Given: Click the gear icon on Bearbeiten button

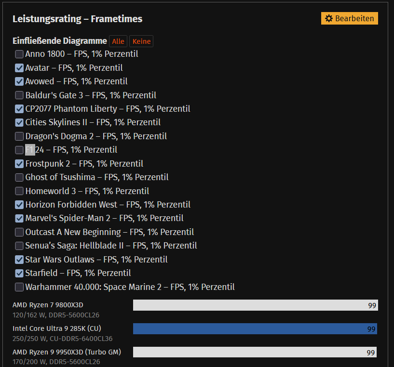Looking at the screenshot, I should point(329,18).
